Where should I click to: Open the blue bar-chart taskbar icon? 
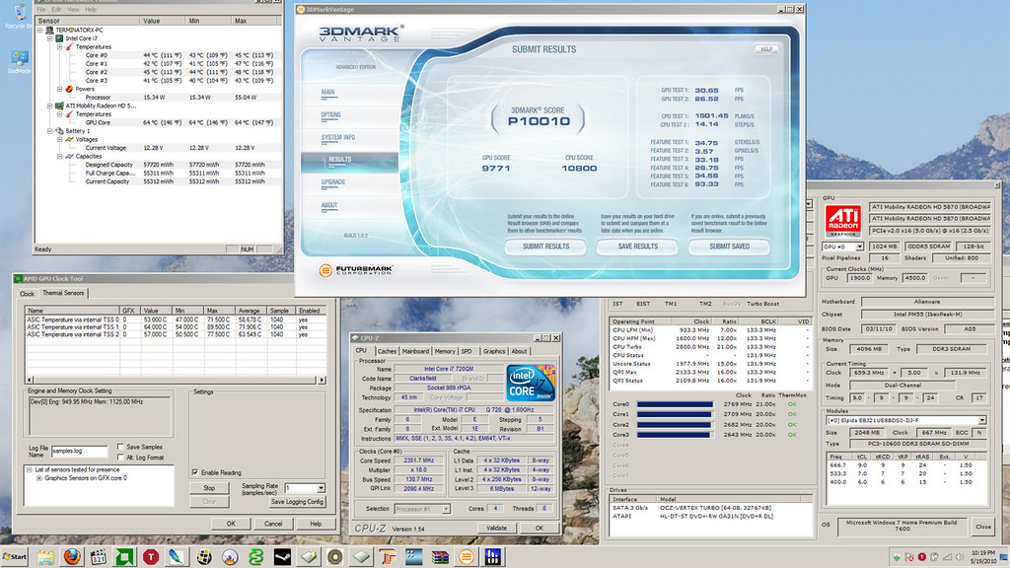[x=493, y=557]
